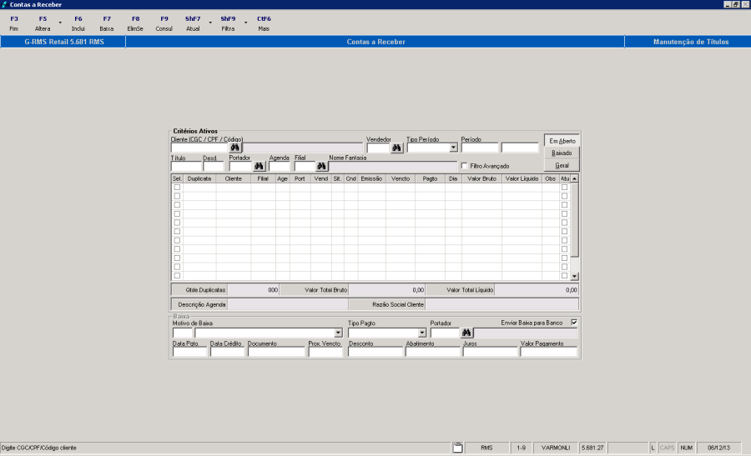Tick last row Sel. checkbox

pos(177,276)
